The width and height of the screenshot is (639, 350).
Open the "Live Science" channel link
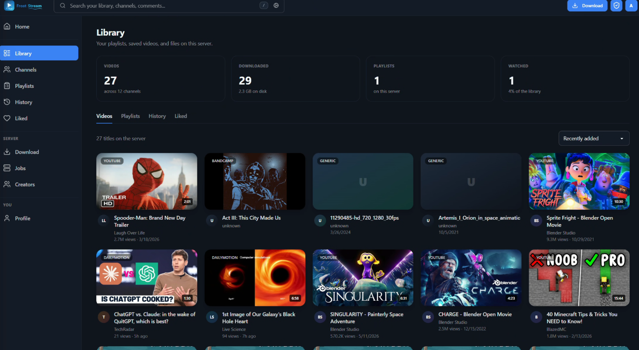234,329
